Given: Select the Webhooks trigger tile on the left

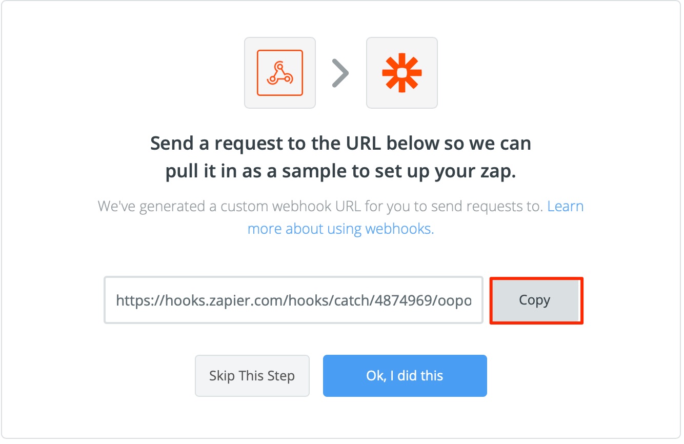Looking at the screenshot, I should tap(280, 73).
